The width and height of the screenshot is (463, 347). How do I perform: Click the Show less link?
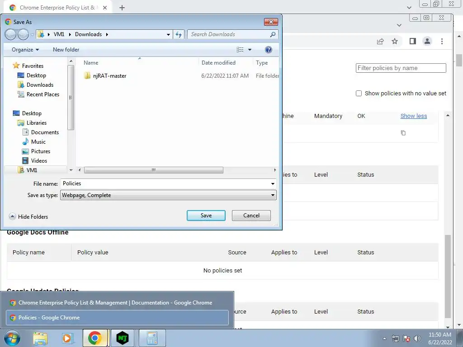pos(414,116)
